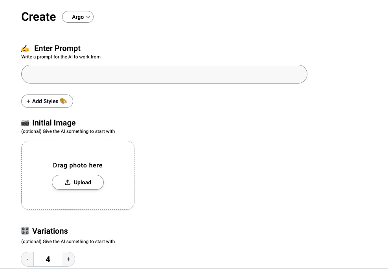Click the control knobs icon beside Variations

25,231
